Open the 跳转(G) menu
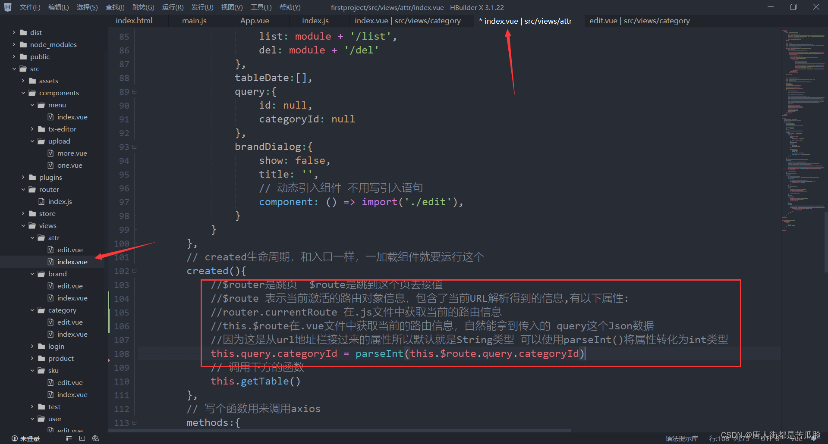This screenshot has width=828, height=444. [x=143, y=7]
